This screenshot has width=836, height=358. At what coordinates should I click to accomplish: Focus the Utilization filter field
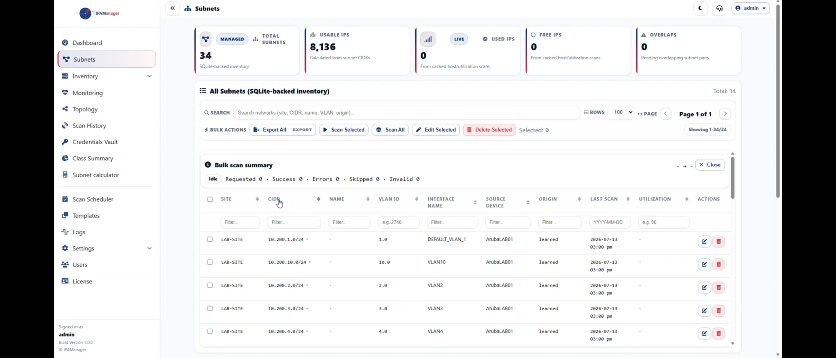tap(664, 222)
